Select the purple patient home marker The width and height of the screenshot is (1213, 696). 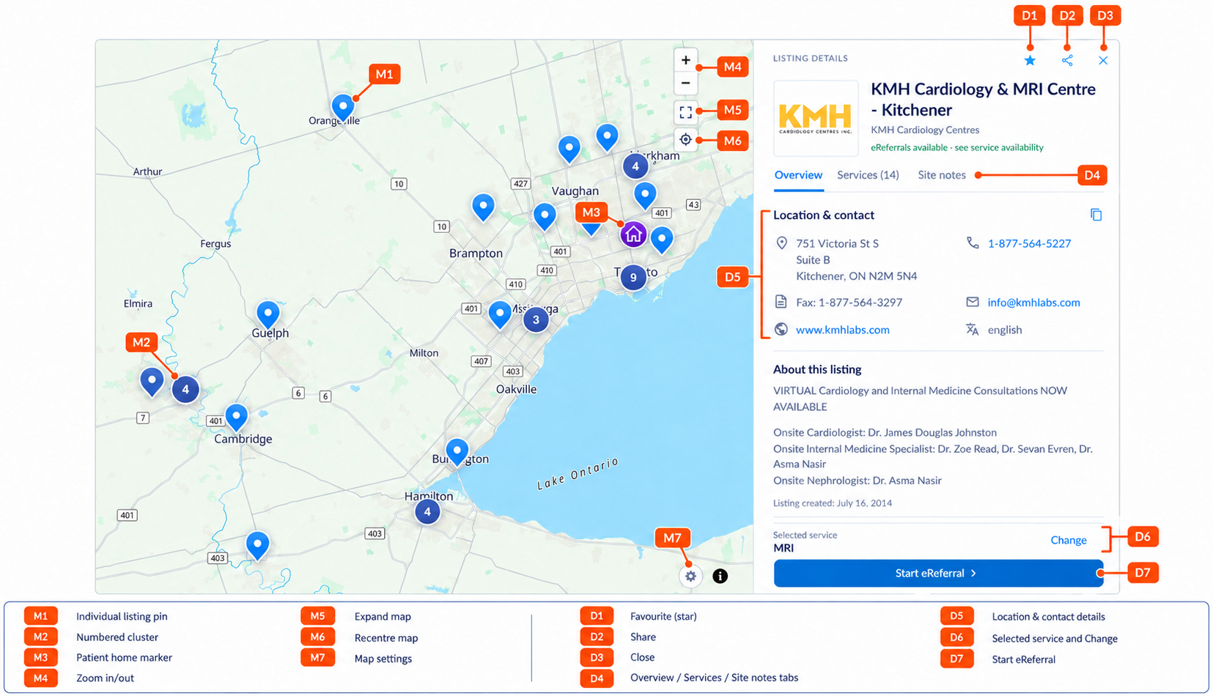[x=634, y=234]
